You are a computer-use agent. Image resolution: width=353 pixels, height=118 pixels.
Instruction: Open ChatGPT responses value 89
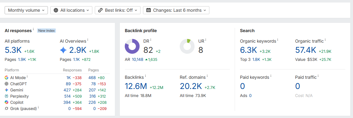69,84
